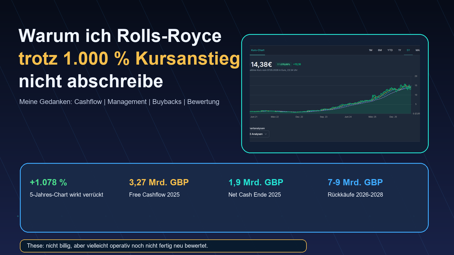This screenshot has width=454, height=255.
Task: Click the Juni 24 axis label
Action: 348,117
